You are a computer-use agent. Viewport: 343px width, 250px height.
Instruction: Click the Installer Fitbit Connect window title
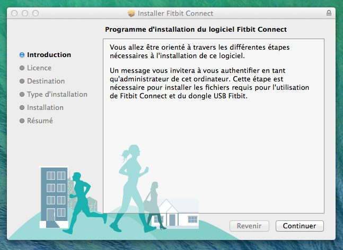[x=175, y=13]
